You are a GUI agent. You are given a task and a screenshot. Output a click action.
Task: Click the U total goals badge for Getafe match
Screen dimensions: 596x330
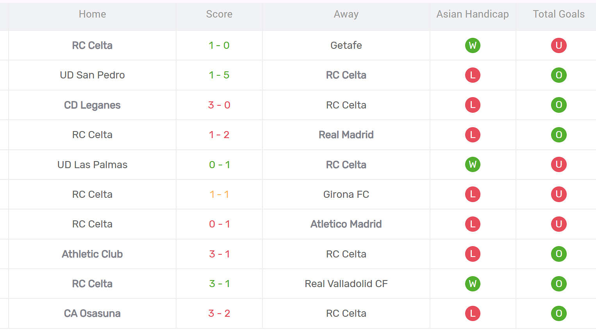tap(559, 45)
